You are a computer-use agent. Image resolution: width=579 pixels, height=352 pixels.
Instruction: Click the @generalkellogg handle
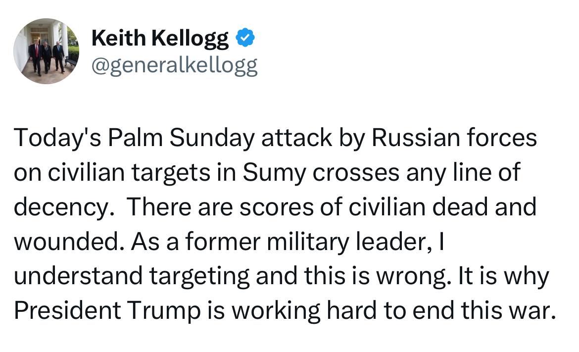coord(175,65)
